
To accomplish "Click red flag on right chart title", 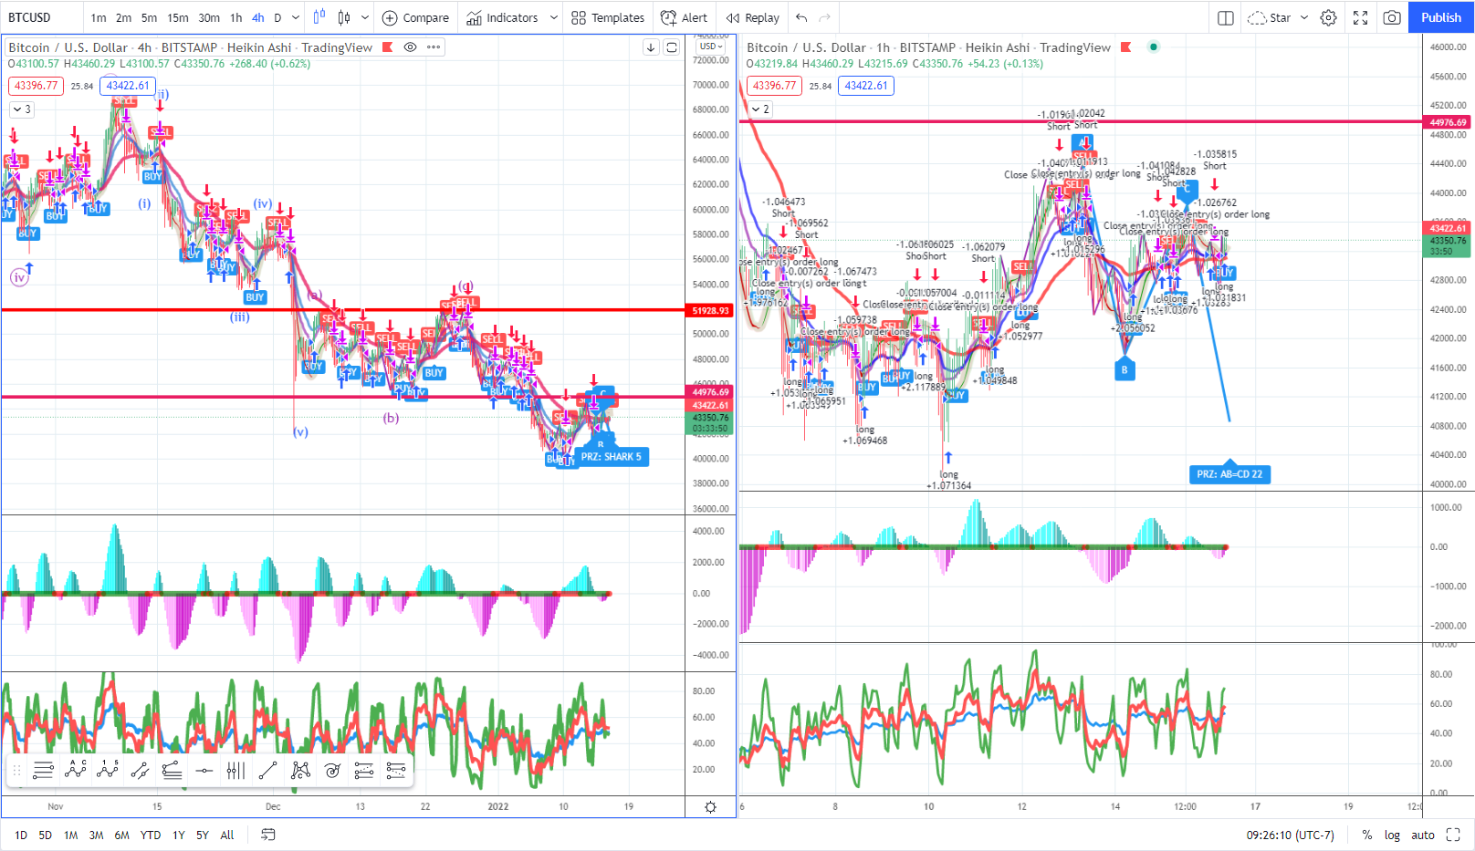I will pos(1126,47).
